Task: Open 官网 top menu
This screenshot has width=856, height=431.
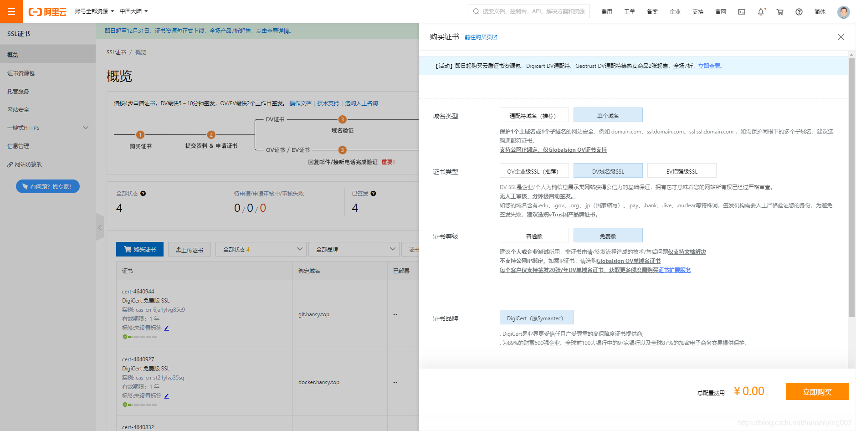Action: pyautogui.click(x=720, y=12)
